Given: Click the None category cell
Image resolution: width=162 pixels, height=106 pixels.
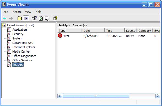Looking at the screenshot, I should point(142,36).
